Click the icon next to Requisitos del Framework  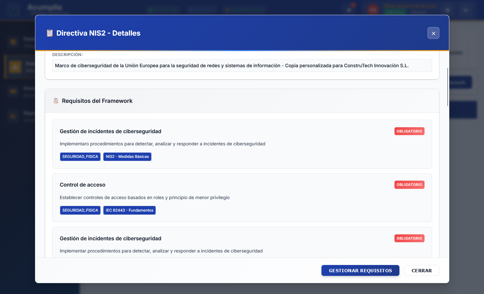(x=56, y=101)
